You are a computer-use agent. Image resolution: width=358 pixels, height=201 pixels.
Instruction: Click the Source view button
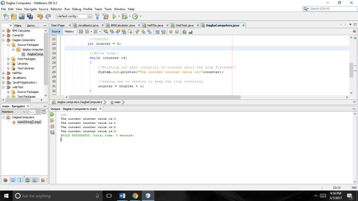56,31
